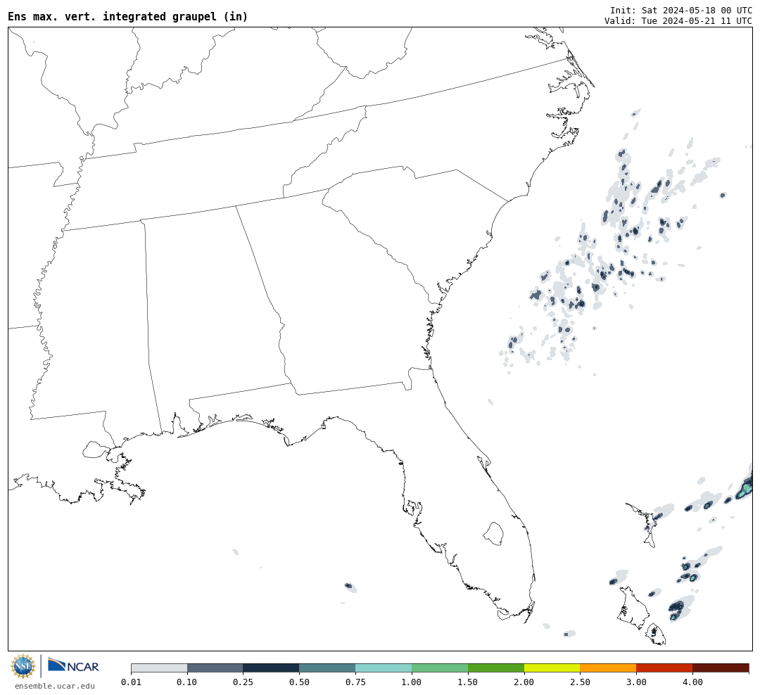This screenshot has height=695, width=760.
Task: Click the 2.00 colorbar label
Action: (x=524, y=682)
